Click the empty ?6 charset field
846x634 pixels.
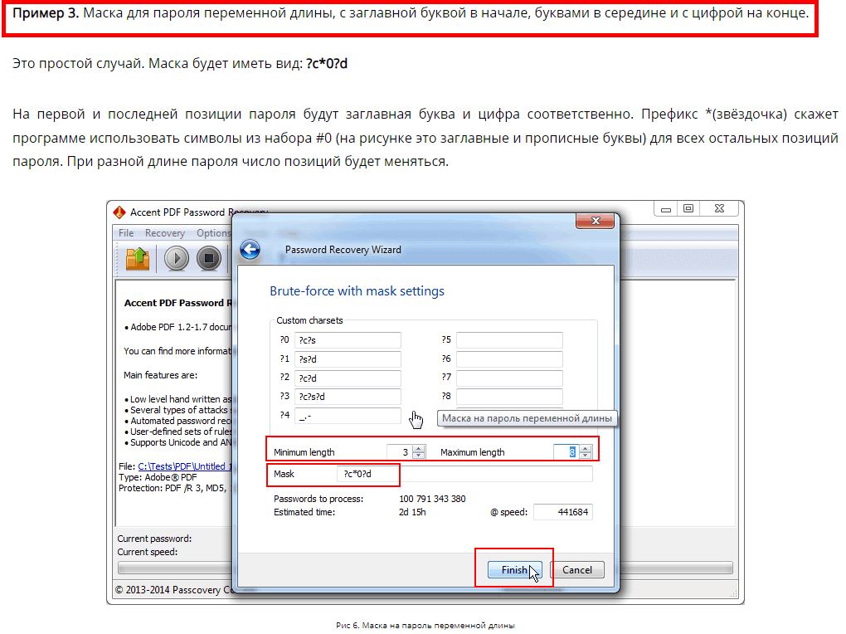tap(509, 359)
